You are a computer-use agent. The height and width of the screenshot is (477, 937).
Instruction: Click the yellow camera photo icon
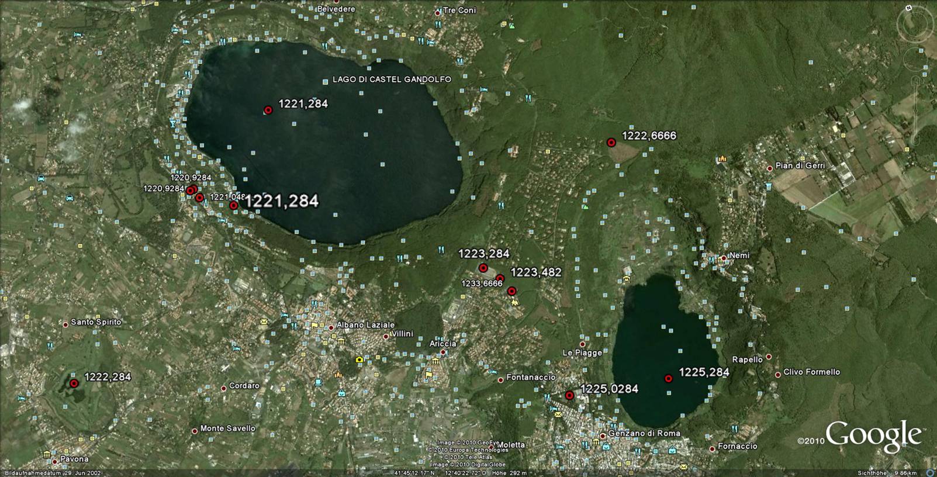(359, 360)
